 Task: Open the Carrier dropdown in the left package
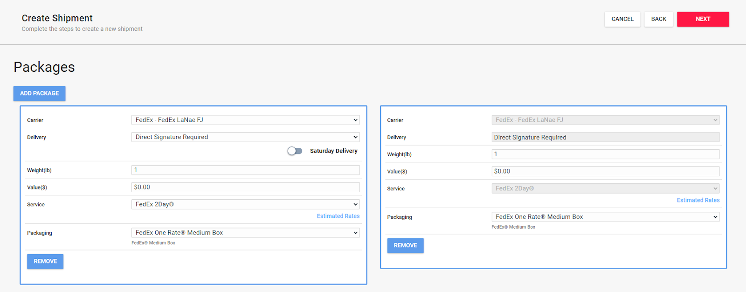point(246,120)
